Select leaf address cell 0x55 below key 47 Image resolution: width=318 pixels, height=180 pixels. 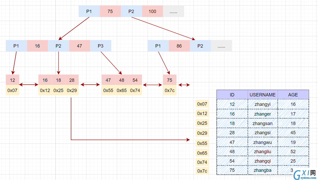click(108, 90)
